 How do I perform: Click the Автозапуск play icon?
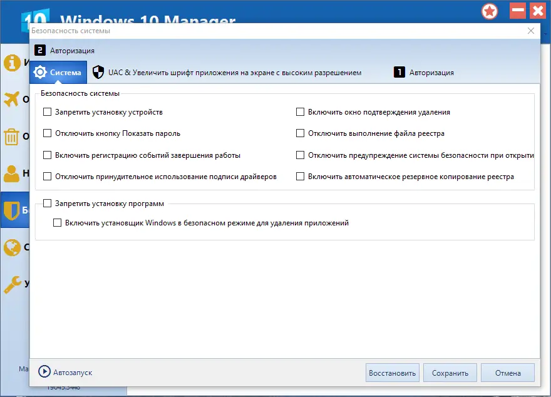(x=44, y=372)
